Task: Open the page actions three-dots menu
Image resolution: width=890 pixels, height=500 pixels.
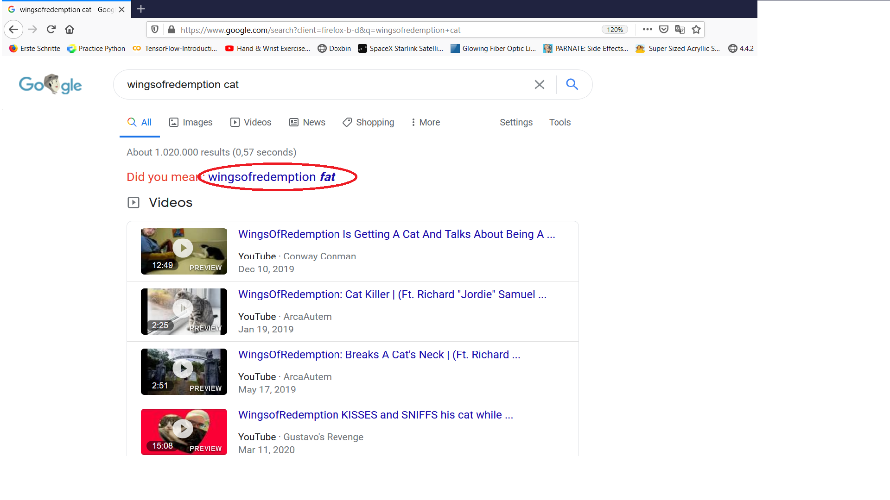Action: pyautogui.click(x=647, y=29)
